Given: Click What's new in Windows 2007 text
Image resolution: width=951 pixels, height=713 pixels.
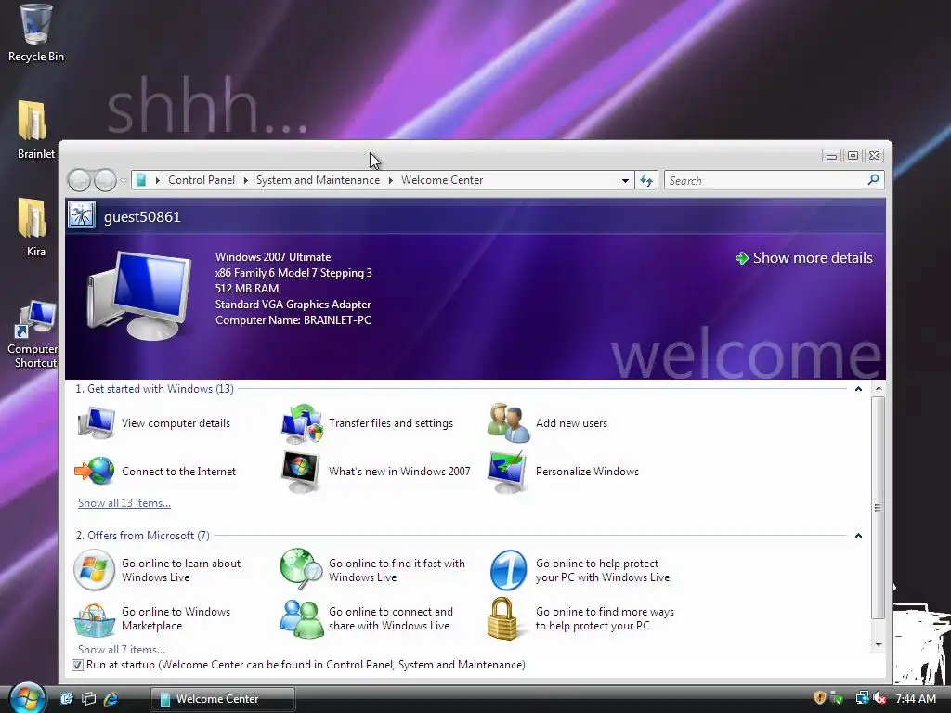Looking at the screenshot, I should [x=399, y=472].
